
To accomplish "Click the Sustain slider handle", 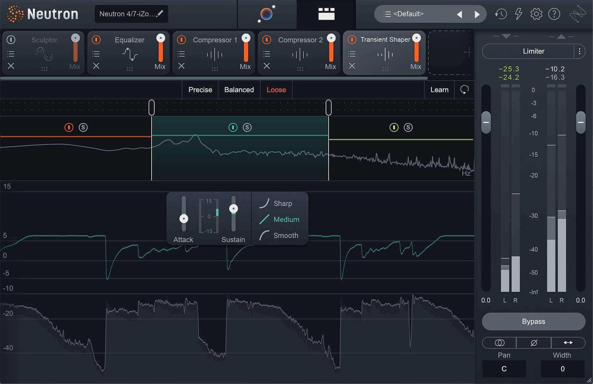I will pyautogui.click(x=234, y=209).
